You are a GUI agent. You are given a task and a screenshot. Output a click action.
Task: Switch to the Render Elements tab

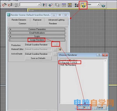[x=19, y=20]
